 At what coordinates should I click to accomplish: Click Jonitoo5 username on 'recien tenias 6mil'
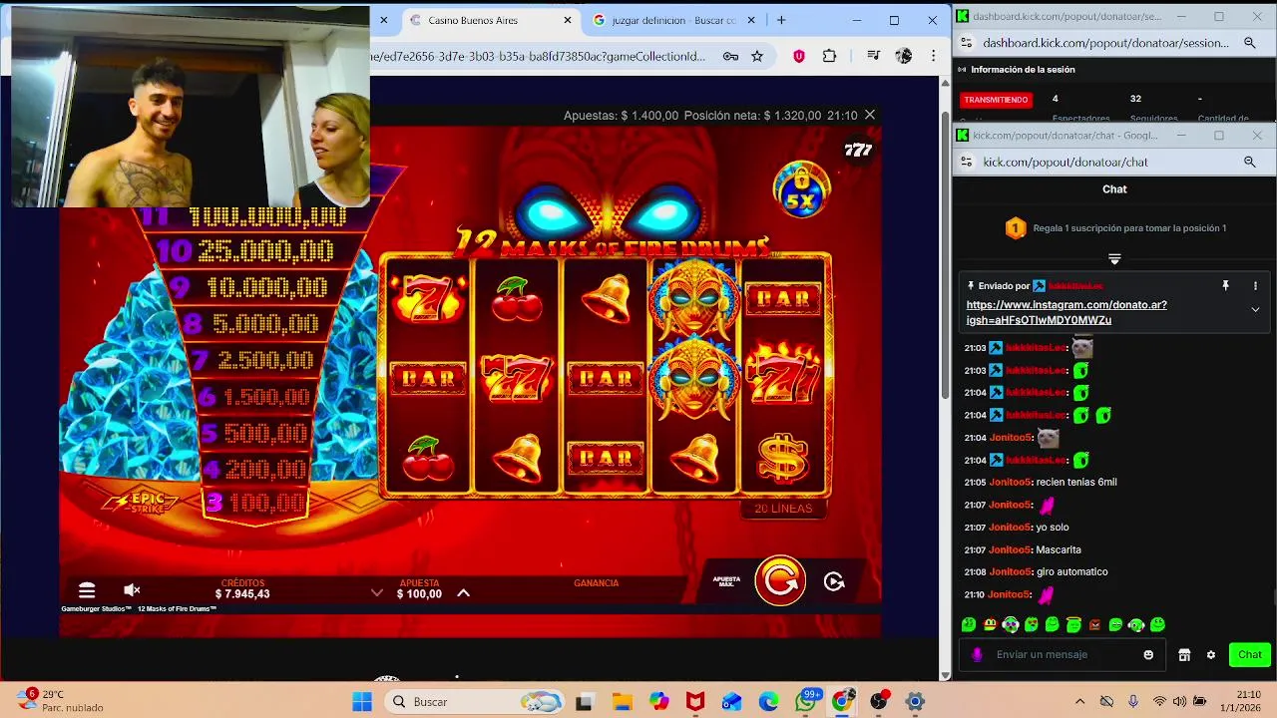click(1009, 483)
